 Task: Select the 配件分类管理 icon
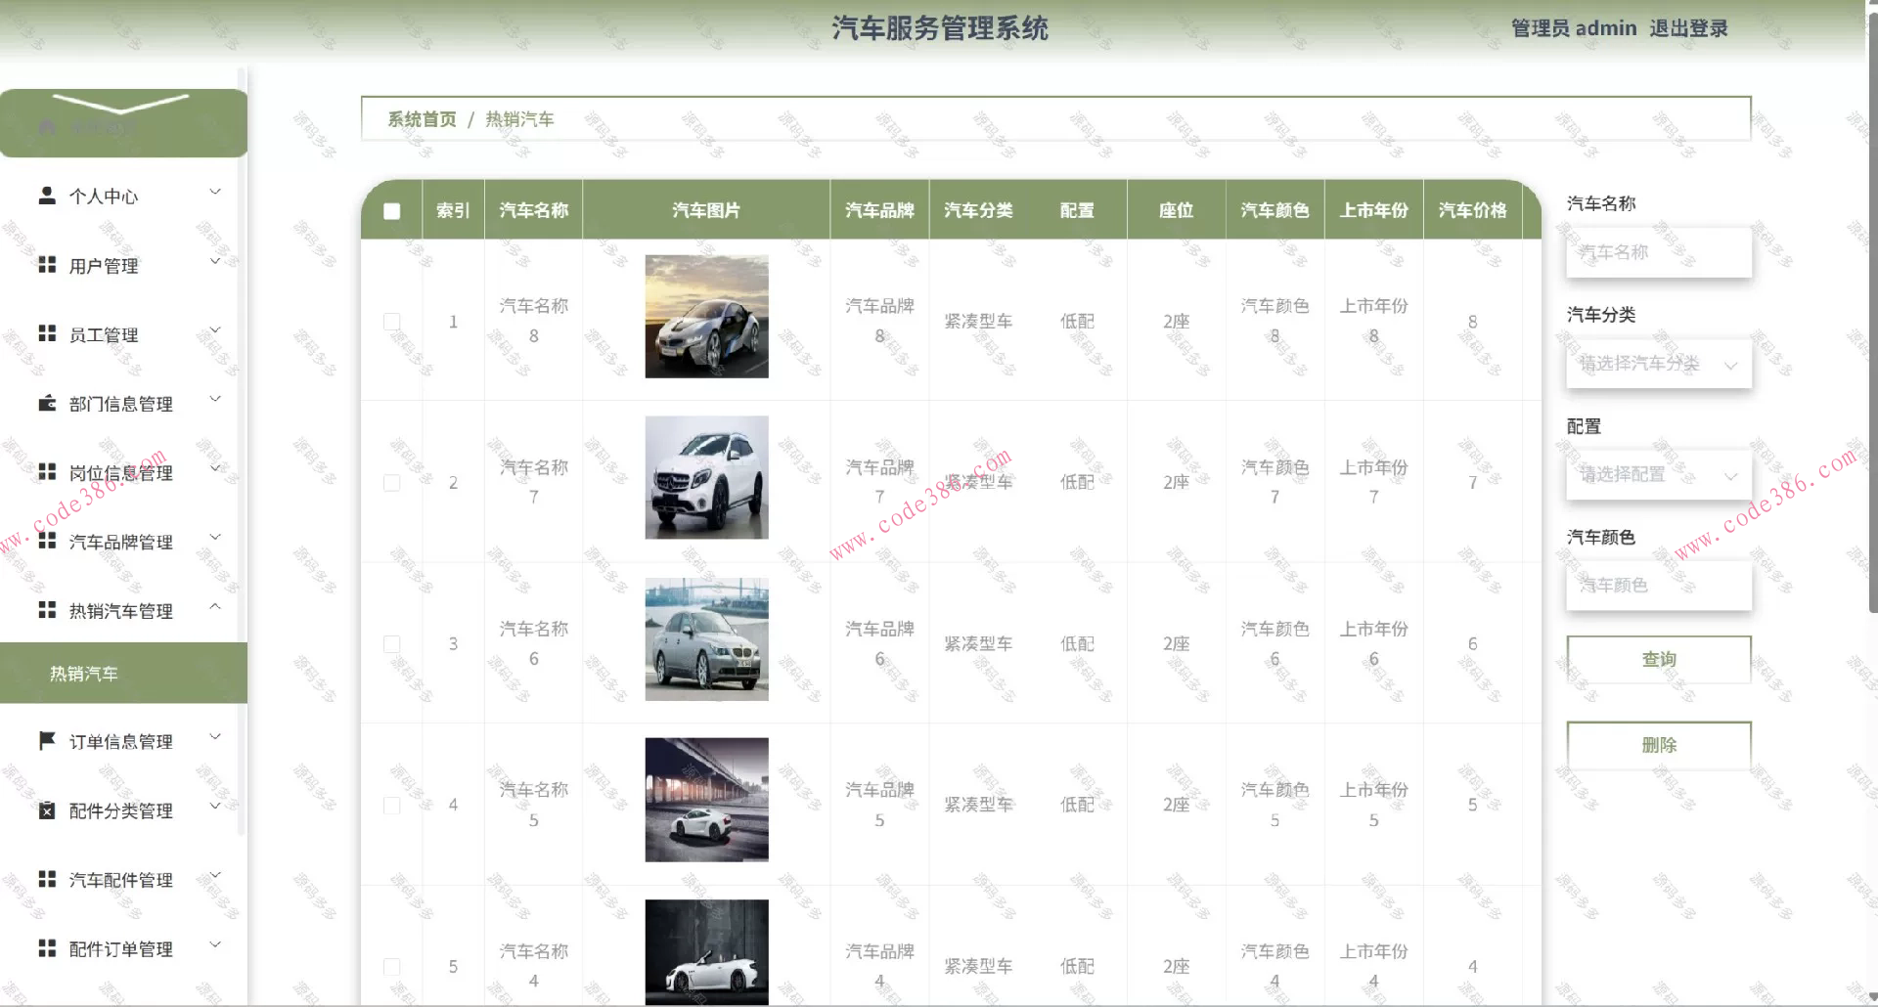click(46, 810)
